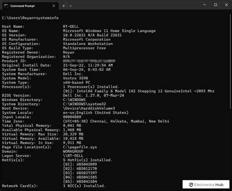Click the OS version '10.0.22631 N/A Build 22631'
This screenshot has height=191, width=232.
click(x=93, y=35)
